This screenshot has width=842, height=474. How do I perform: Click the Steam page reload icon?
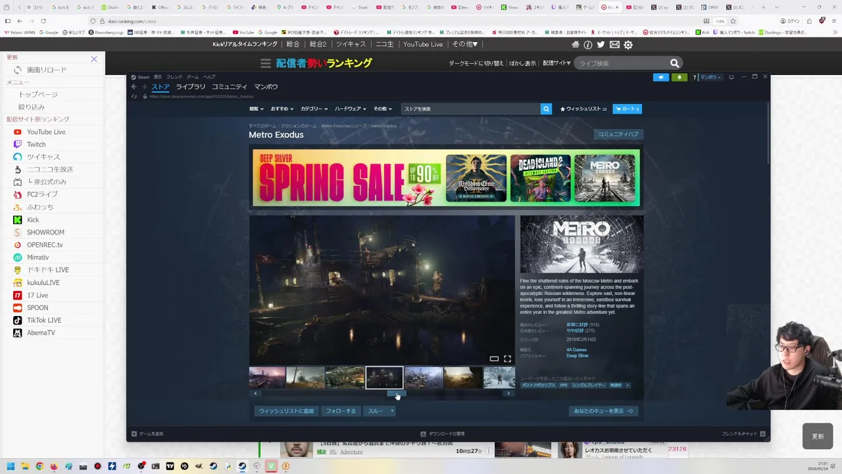coord(134,96)
